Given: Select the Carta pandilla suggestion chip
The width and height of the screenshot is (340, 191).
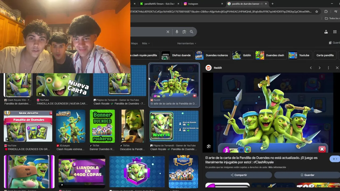Looking at the screenshot, I should (325, 55).
